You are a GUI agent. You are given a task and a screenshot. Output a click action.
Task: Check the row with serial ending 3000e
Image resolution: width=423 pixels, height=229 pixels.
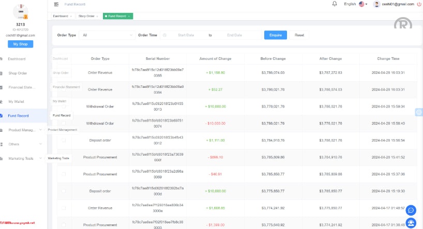pos(64,208)
